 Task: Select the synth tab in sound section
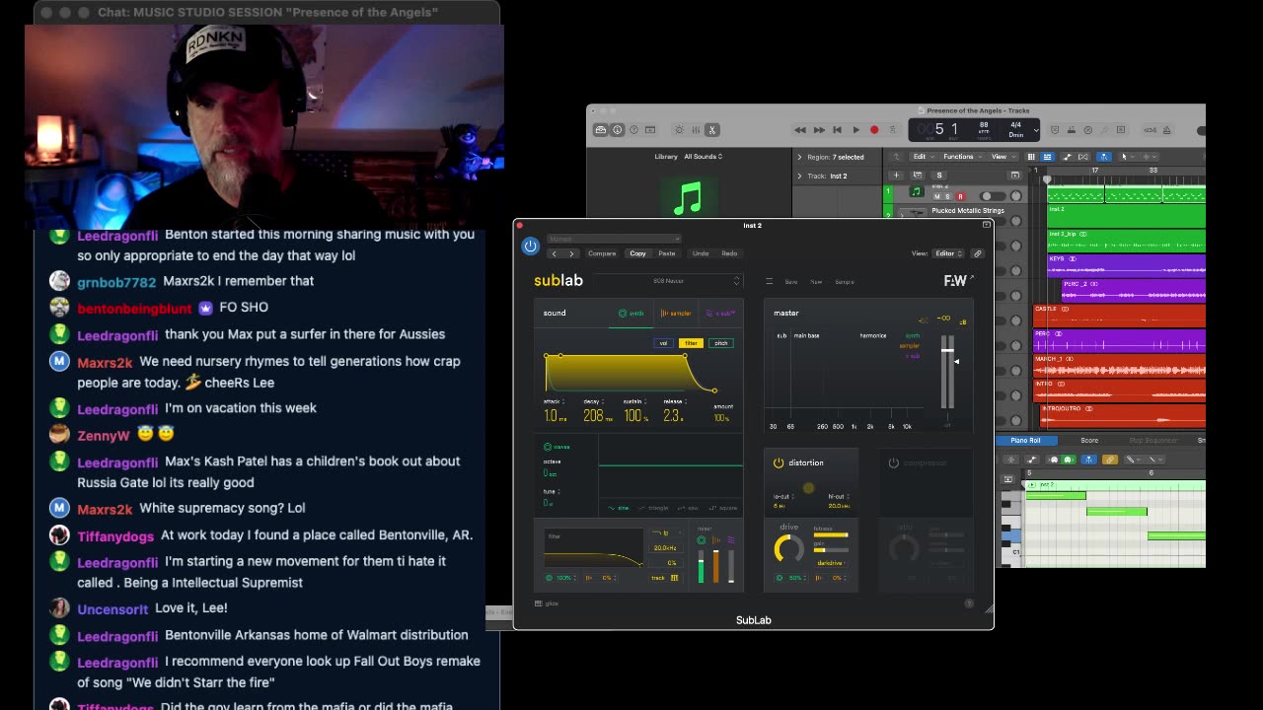click(x=630, y=314)
